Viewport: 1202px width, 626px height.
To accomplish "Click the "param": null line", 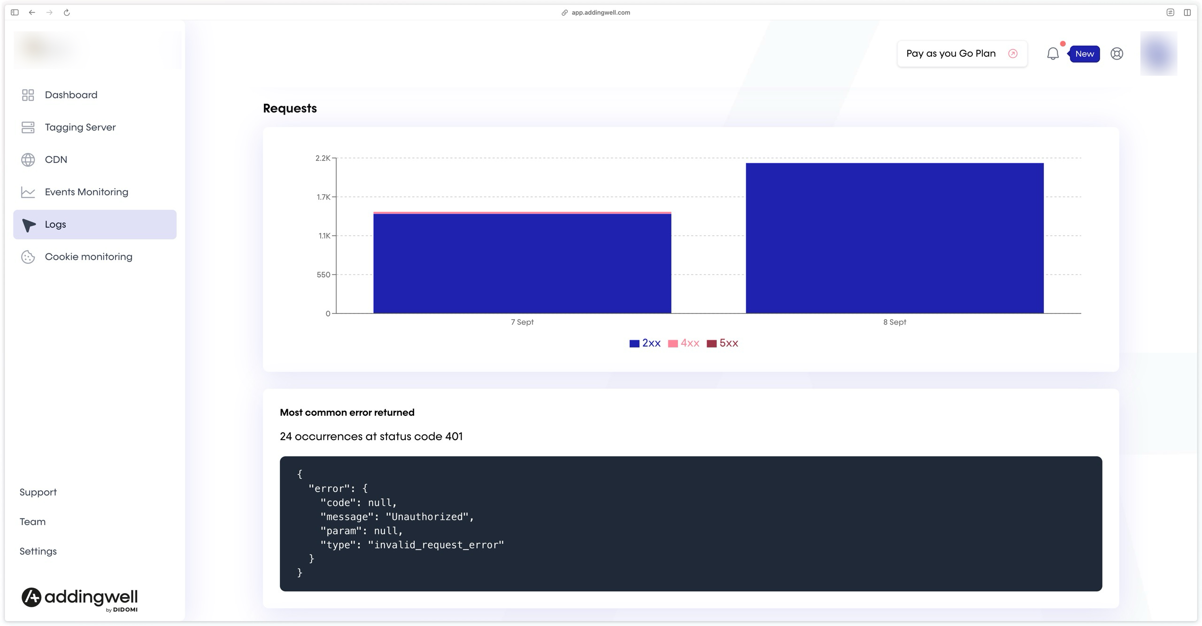I will click(x=362, y=531).
